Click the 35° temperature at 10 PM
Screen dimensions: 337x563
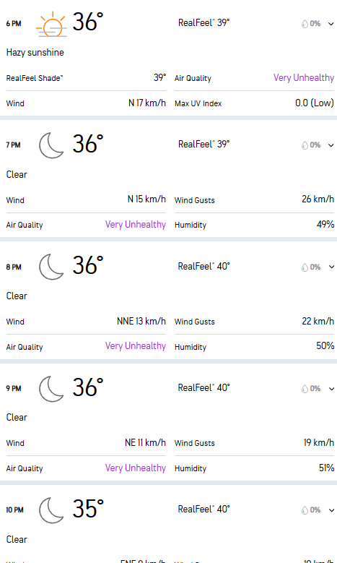tap(88, 509)
